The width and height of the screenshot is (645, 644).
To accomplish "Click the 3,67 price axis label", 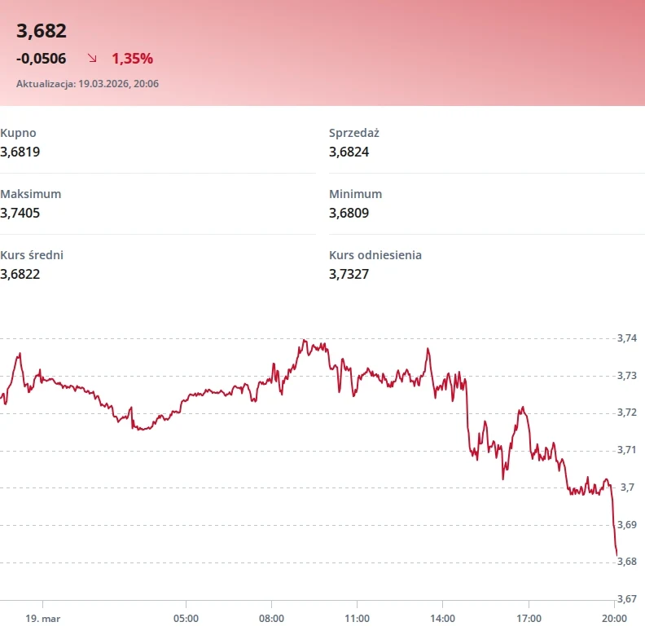I will [x=627, y=599].
